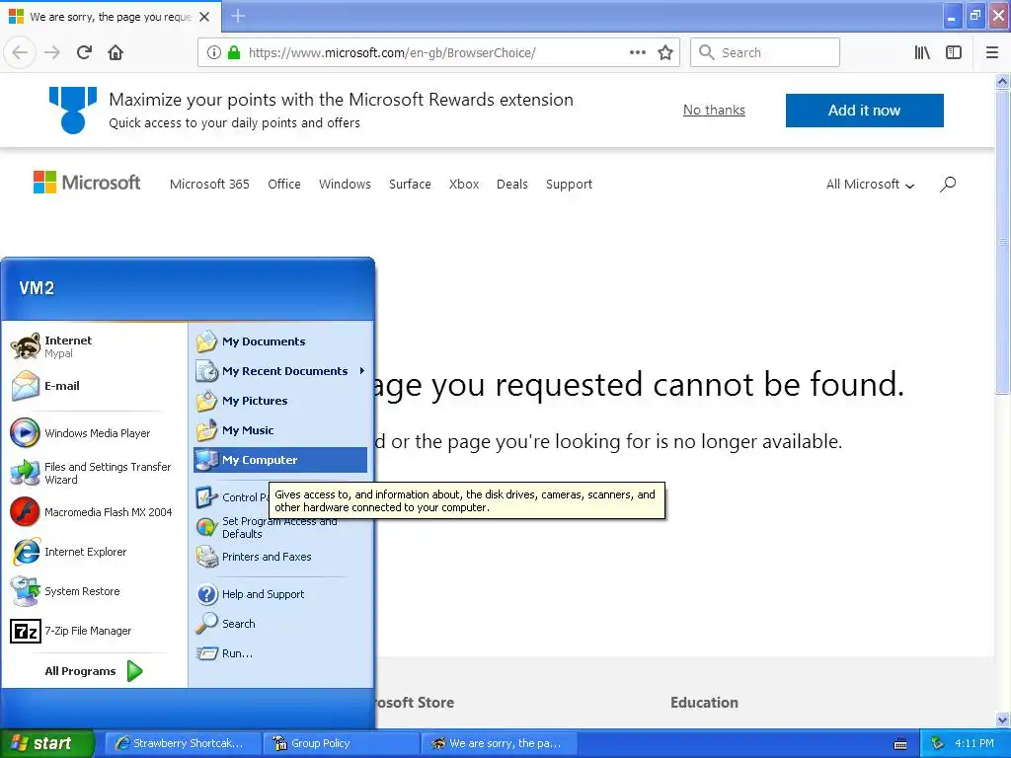Open Internet Explorer from Start menu
The image size is (1011, 758).
click(94, 552)
